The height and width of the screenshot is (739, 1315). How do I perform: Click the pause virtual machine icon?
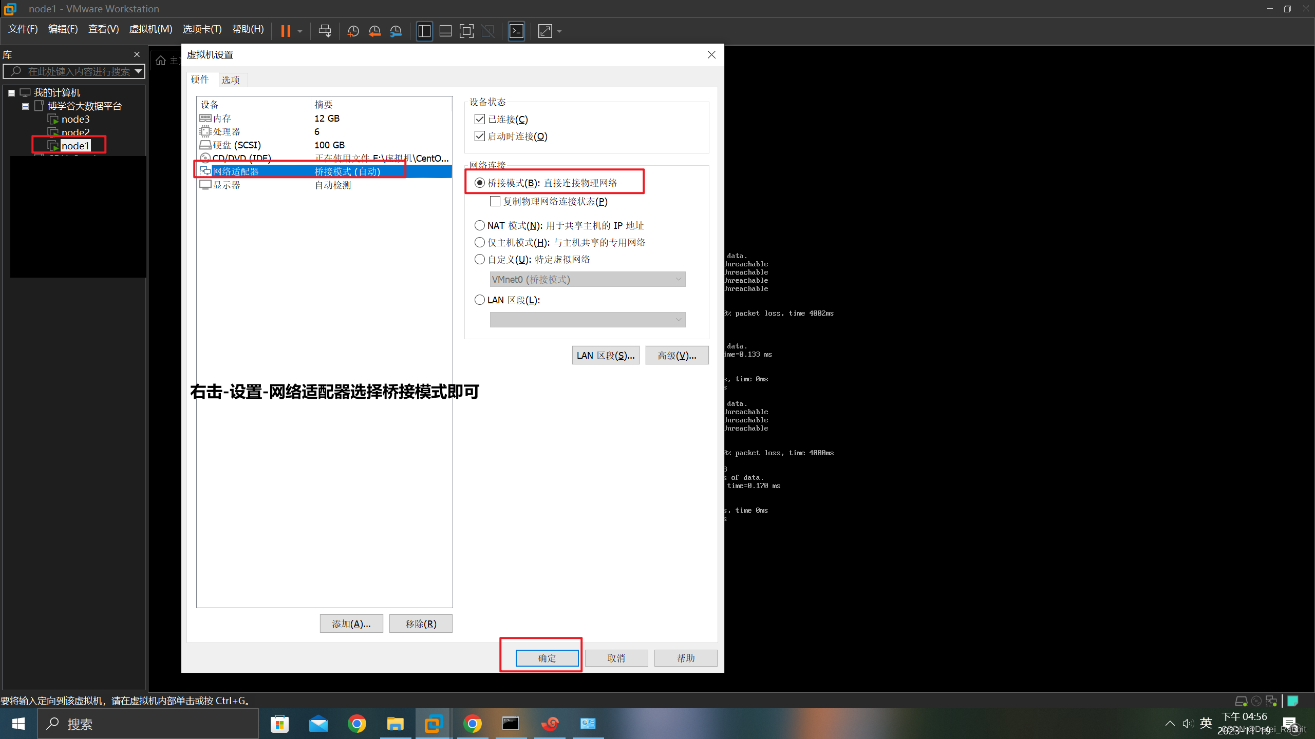click(286, 31)
